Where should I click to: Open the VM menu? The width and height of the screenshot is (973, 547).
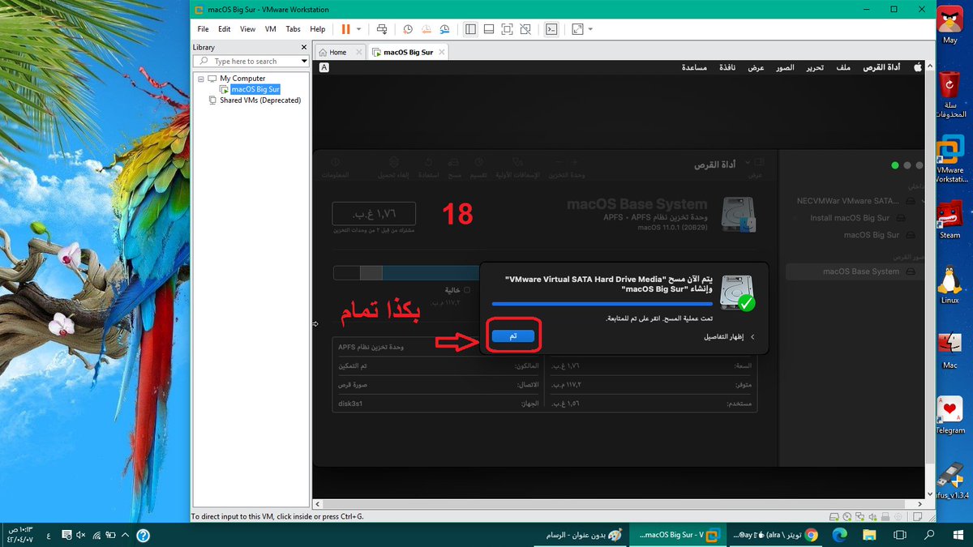tap(271, 29)
